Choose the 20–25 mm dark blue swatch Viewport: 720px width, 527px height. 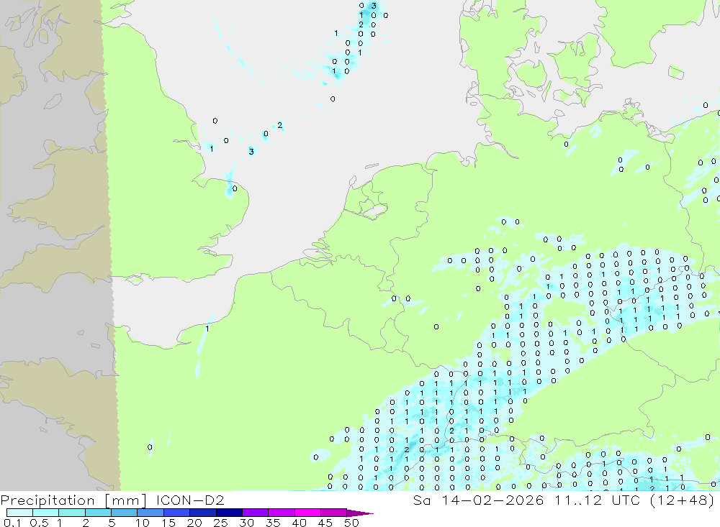[202, 513]
